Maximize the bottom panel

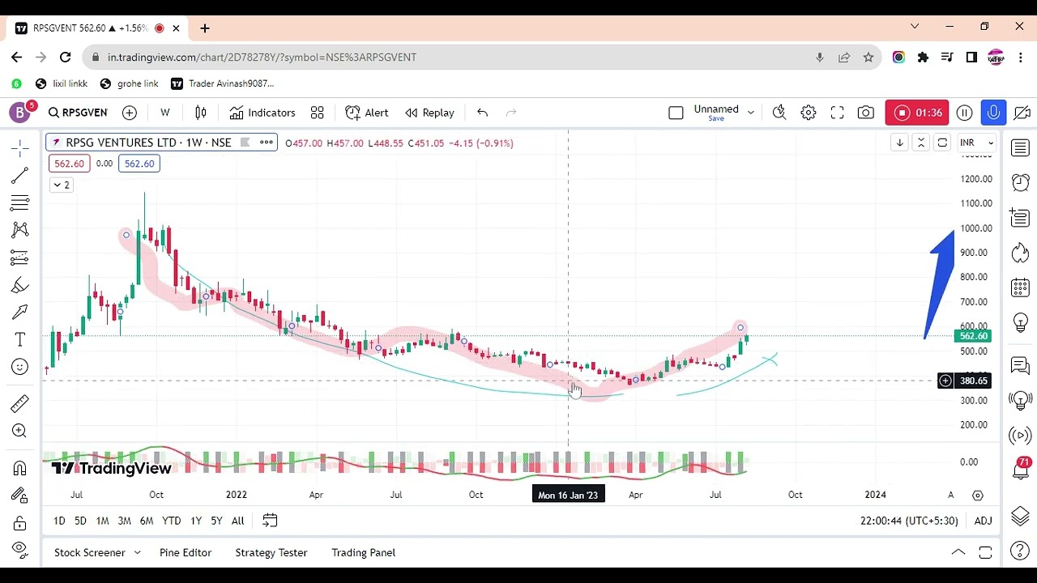click(985, 552)
